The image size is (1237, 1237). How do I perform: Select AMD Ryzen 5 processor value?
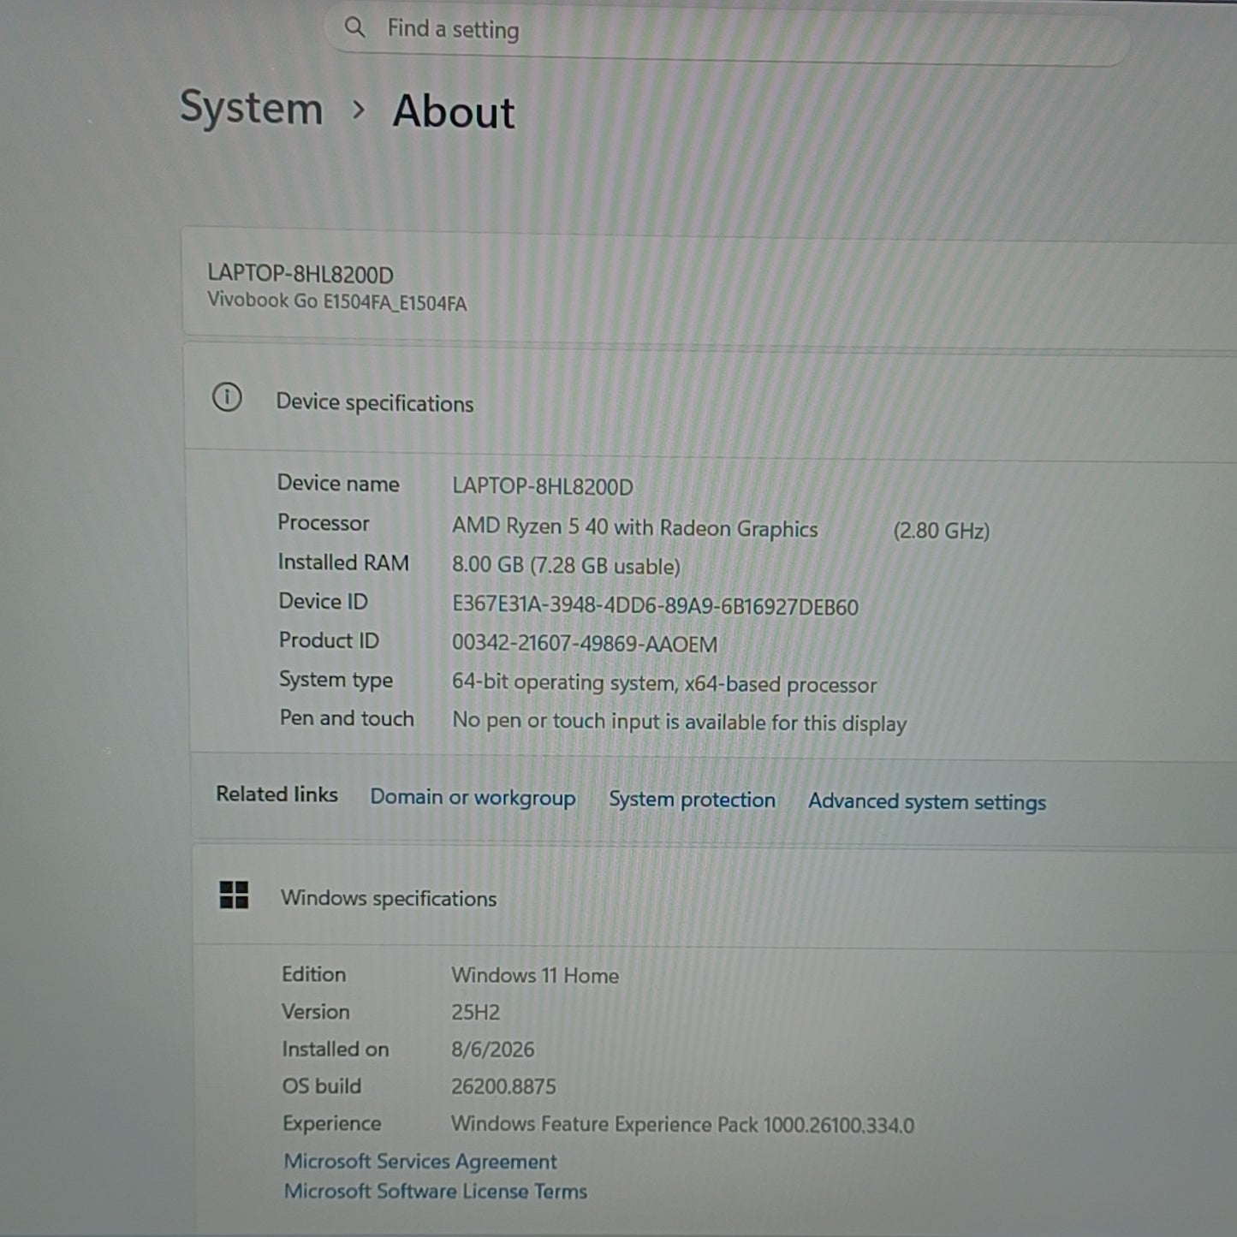pyautogui.click(x=634, y=527)
